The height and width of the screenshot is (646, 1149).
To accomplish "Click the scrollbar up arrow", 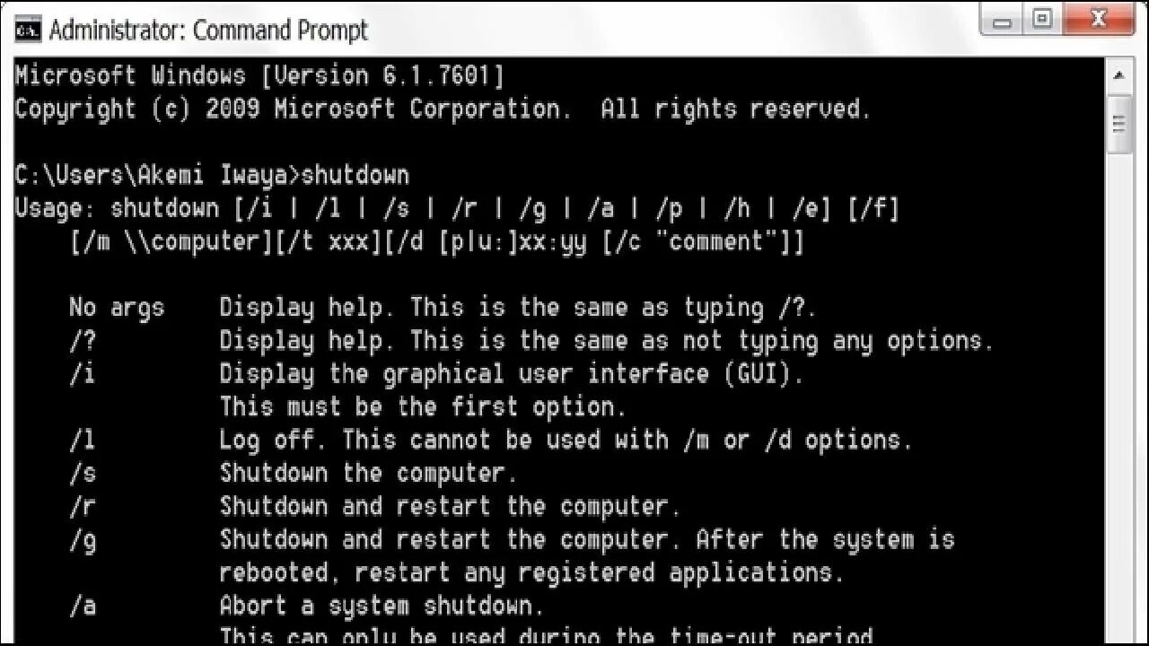I will click(x=1118, y=76).
